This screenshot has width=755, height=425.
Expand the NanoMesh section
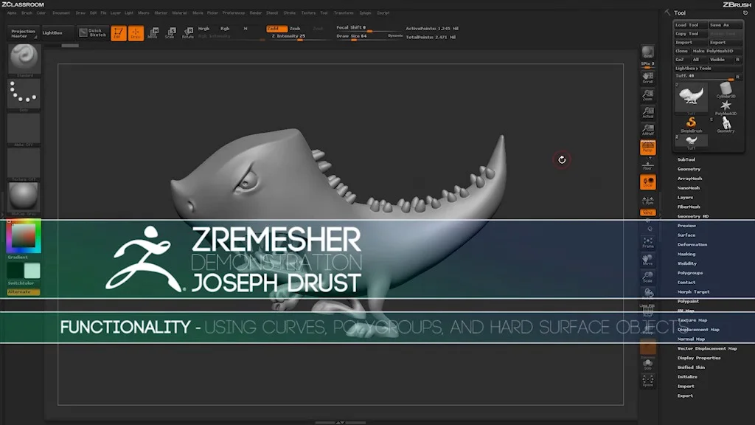(689, 188)
